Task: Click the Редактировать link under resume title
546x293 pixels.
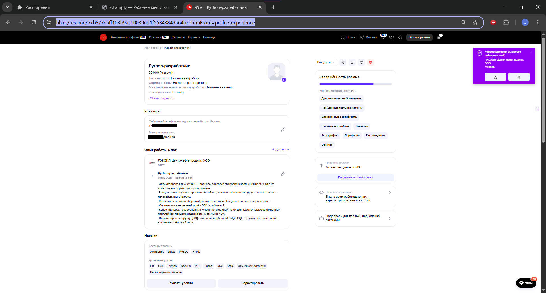Action: (x=161, y=98)
